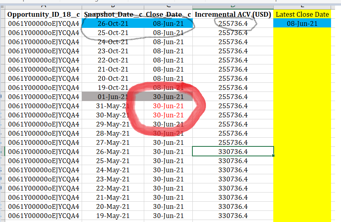Viewport: 341px width, 222px height.
Task: Select the Incremental ACV (USD) header cell
Action: pos(233,14)
